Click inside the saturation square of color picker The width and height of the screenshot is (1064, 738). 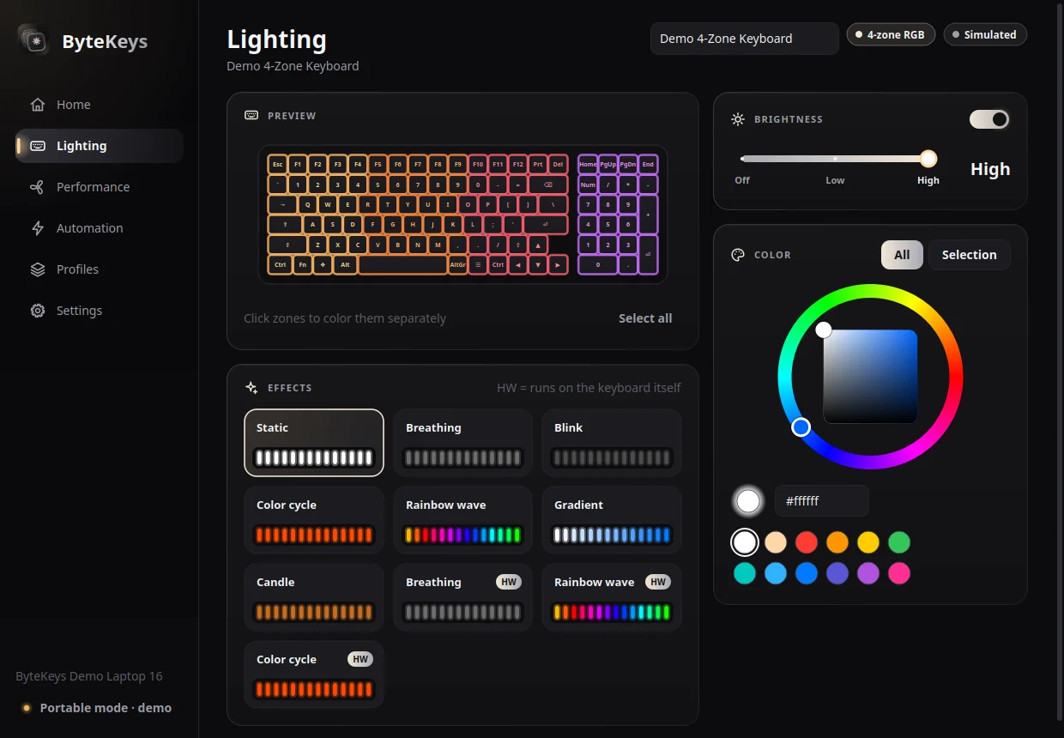[x=870, y=376]
